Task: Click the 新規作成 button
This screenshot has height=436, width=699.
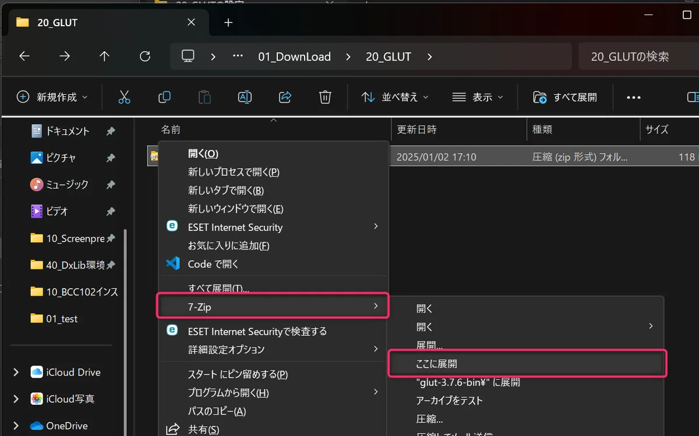Action: (52, 97)
